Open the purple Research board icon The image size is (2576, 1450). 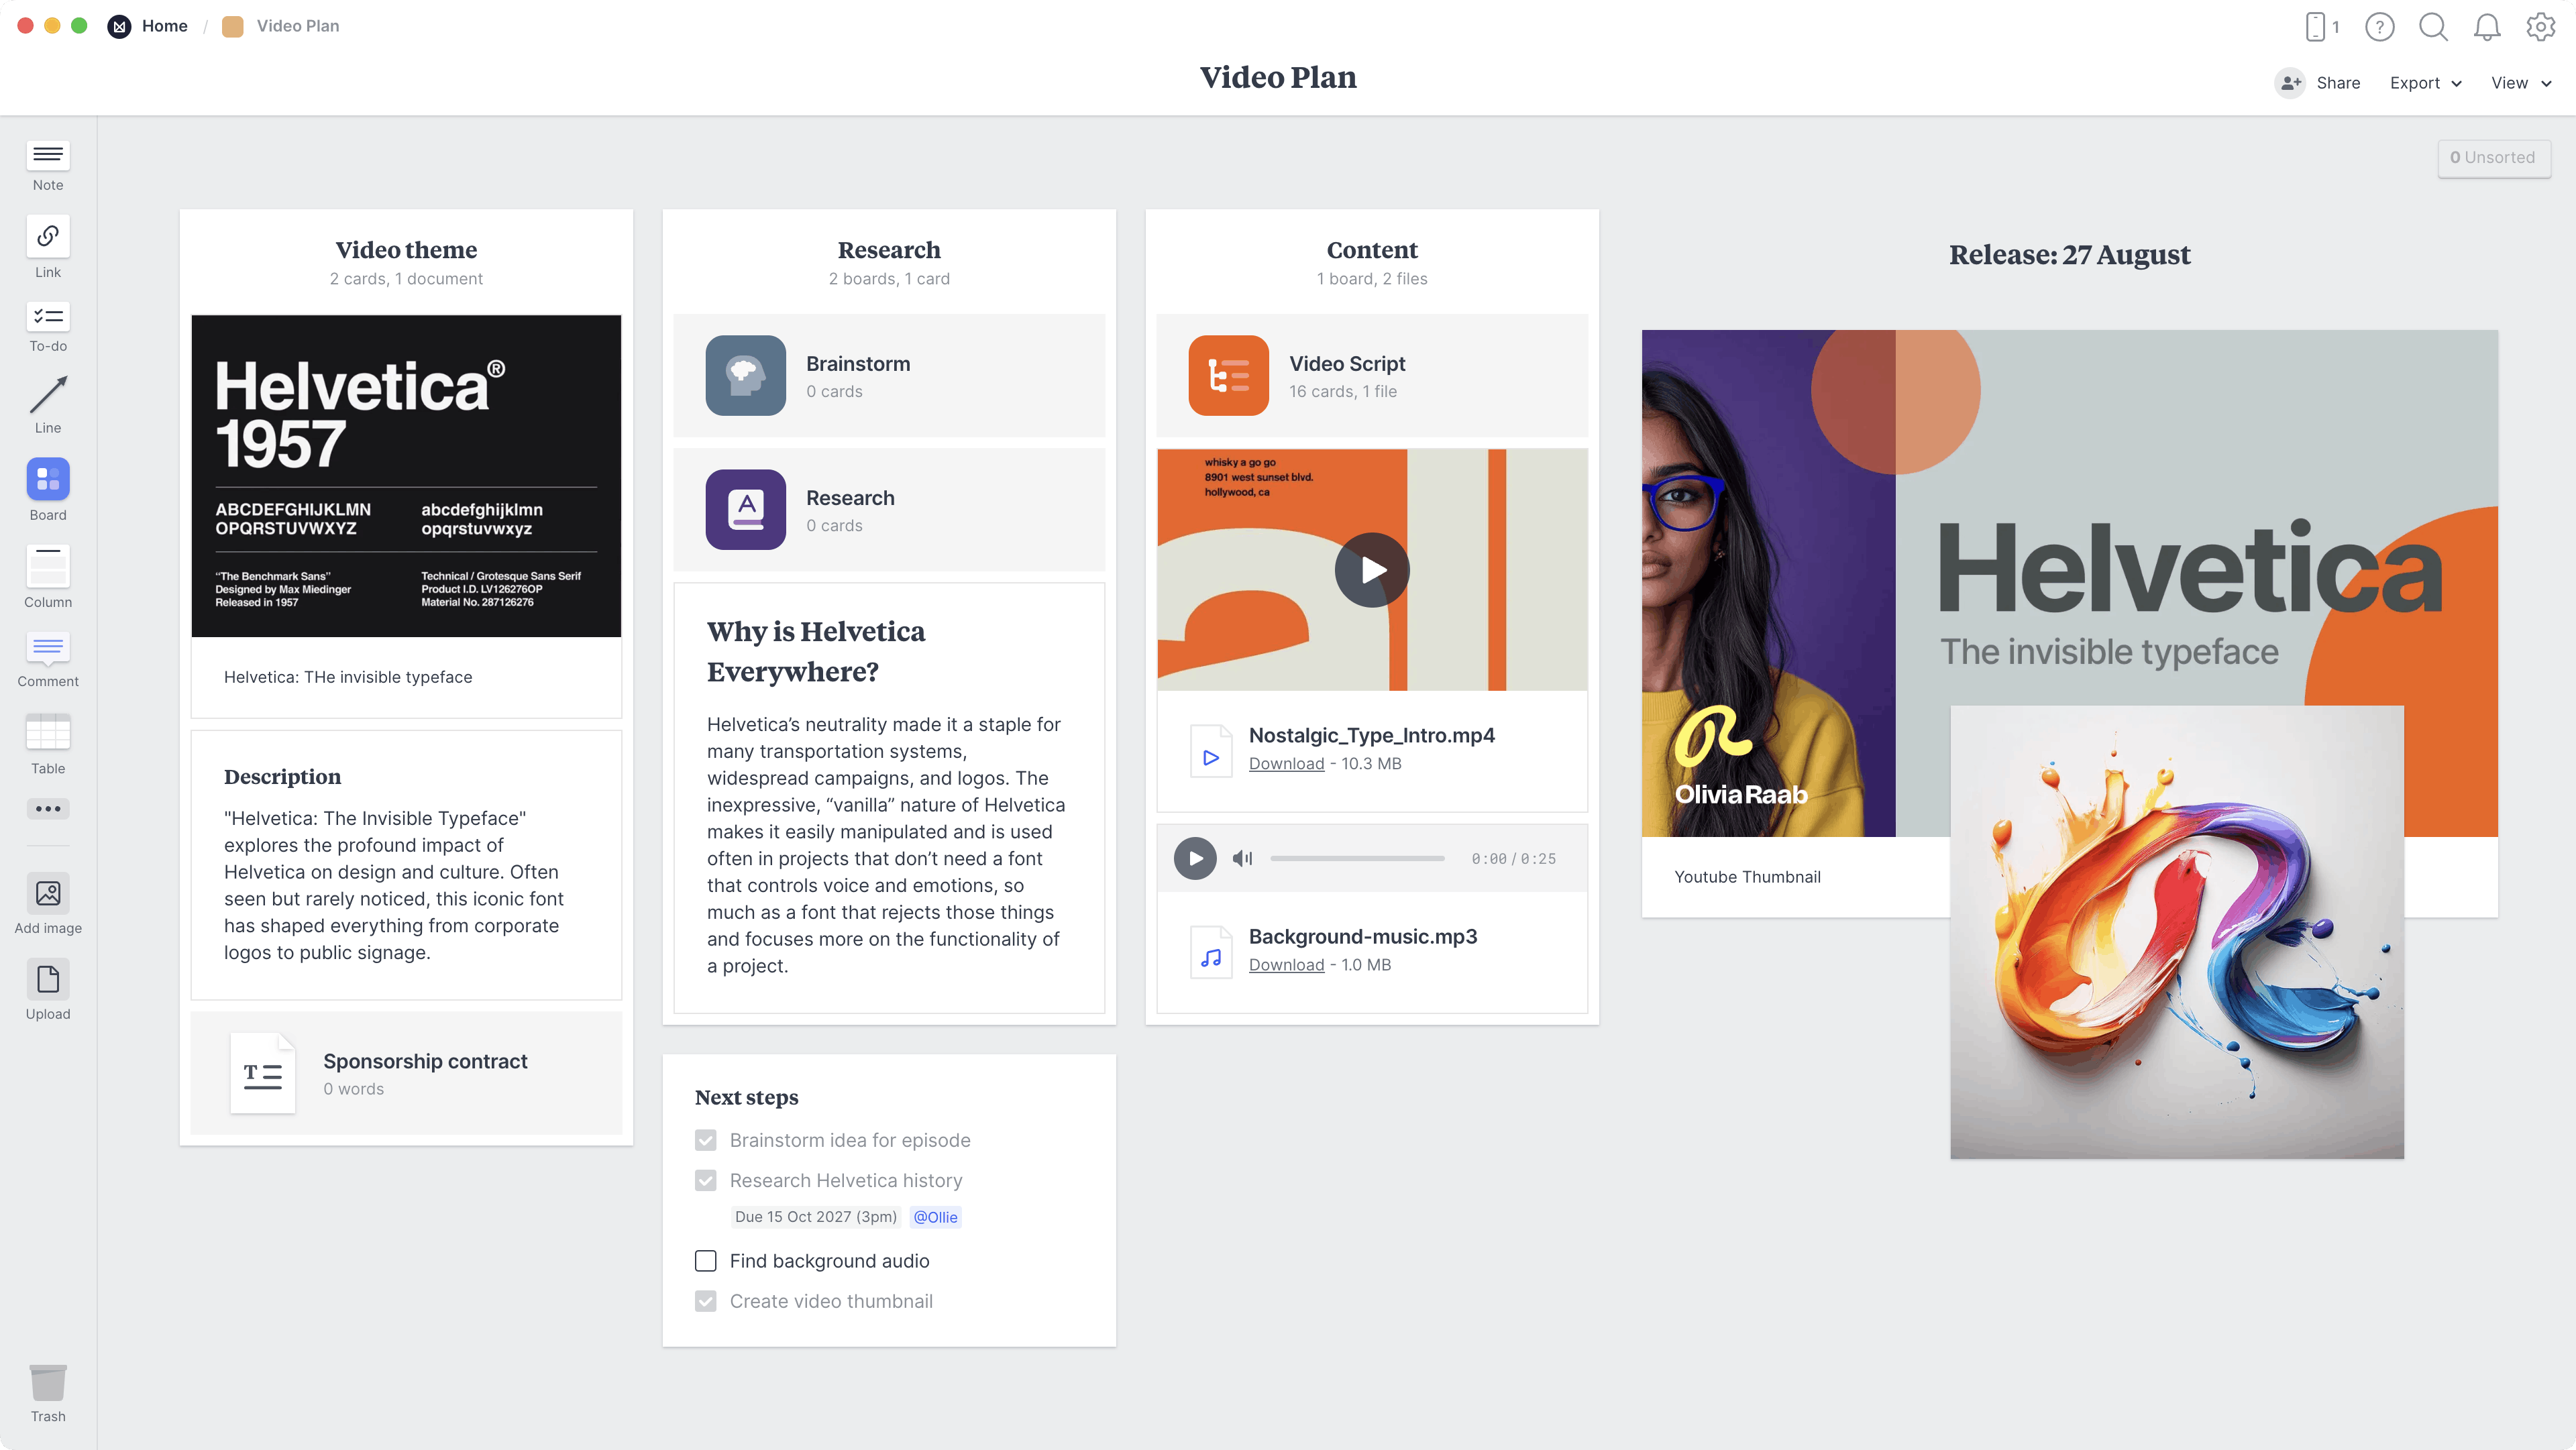coord(745,509)
